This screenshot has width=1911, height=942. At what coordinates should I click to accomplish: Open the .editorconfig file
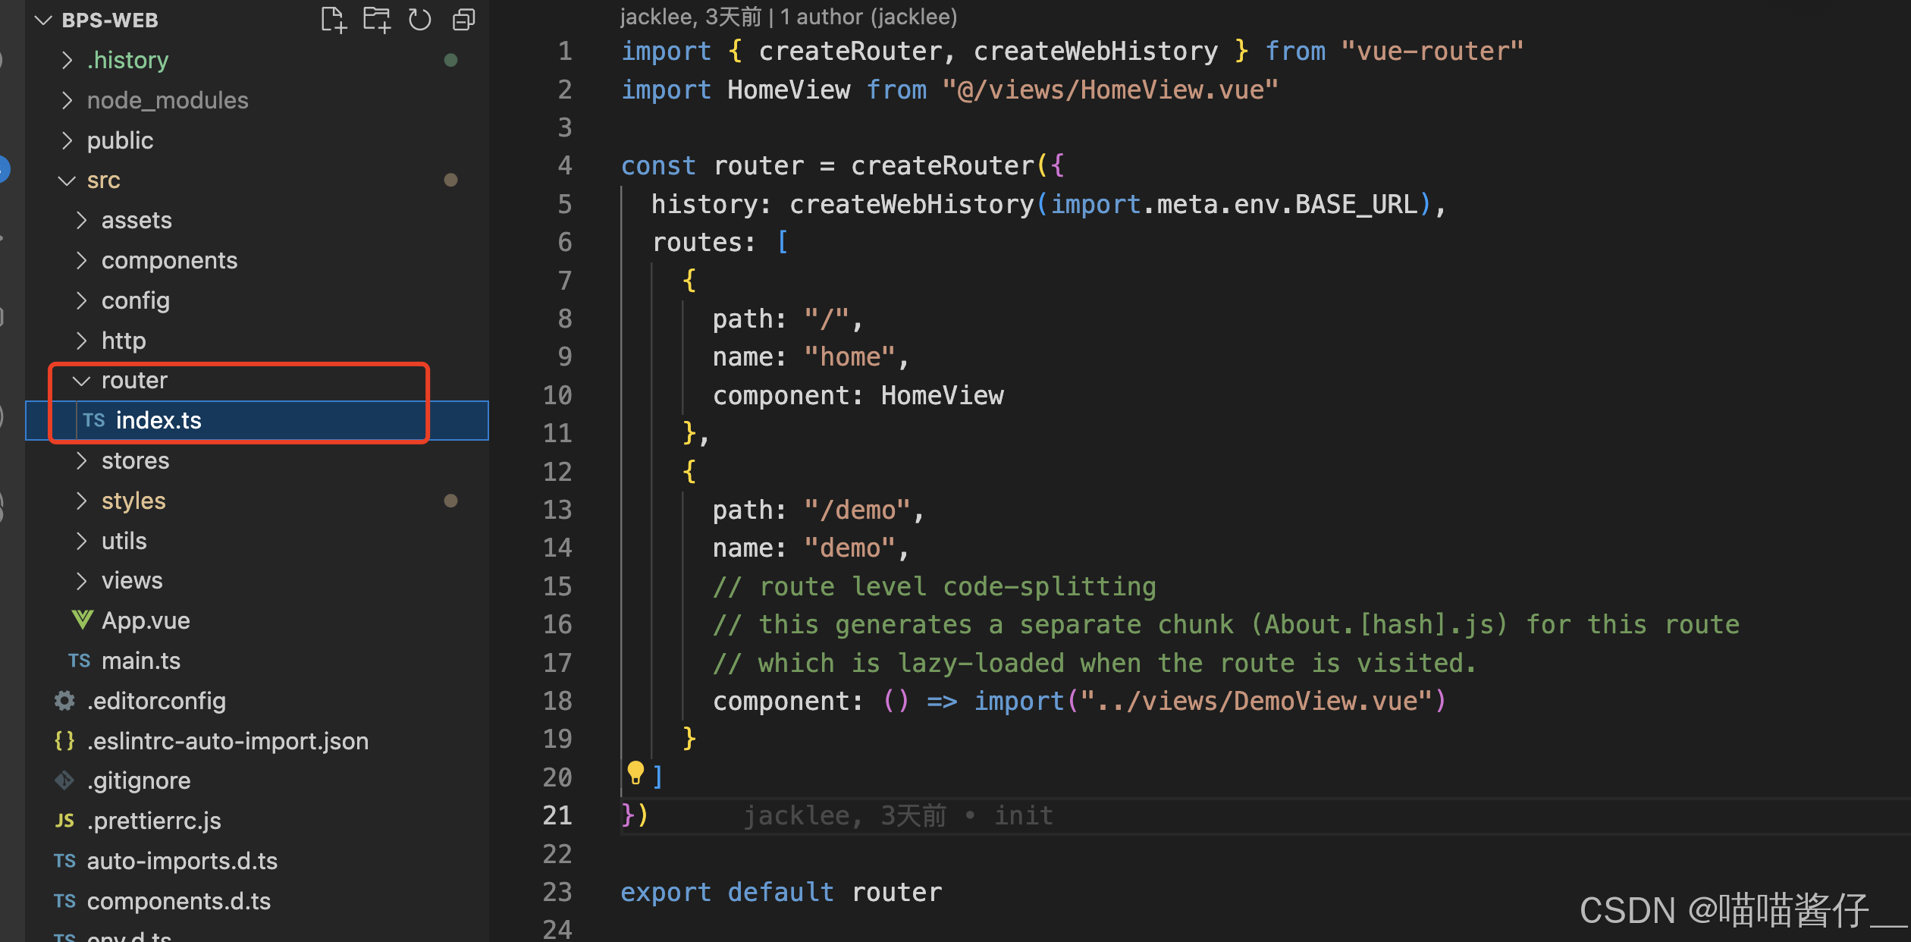156,701
